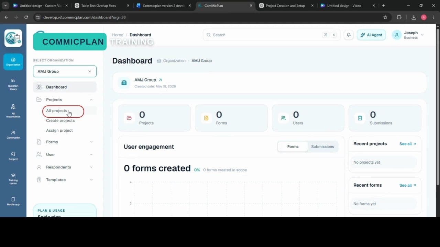The width and height of the screenshot is (440, 247).
Task: Click the "User engagement" heading
Action: point(149,147)
